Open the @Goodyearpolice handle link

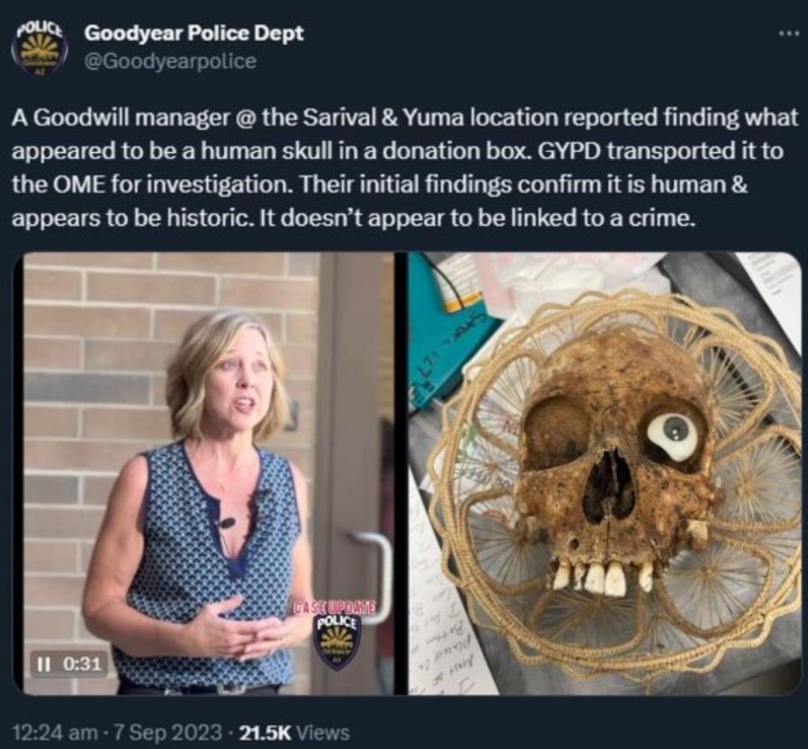(170, 61)
